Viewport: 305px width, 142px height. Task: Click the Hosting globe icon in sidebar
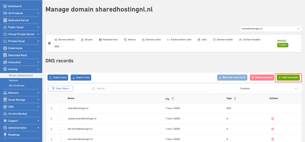point(5,69)
